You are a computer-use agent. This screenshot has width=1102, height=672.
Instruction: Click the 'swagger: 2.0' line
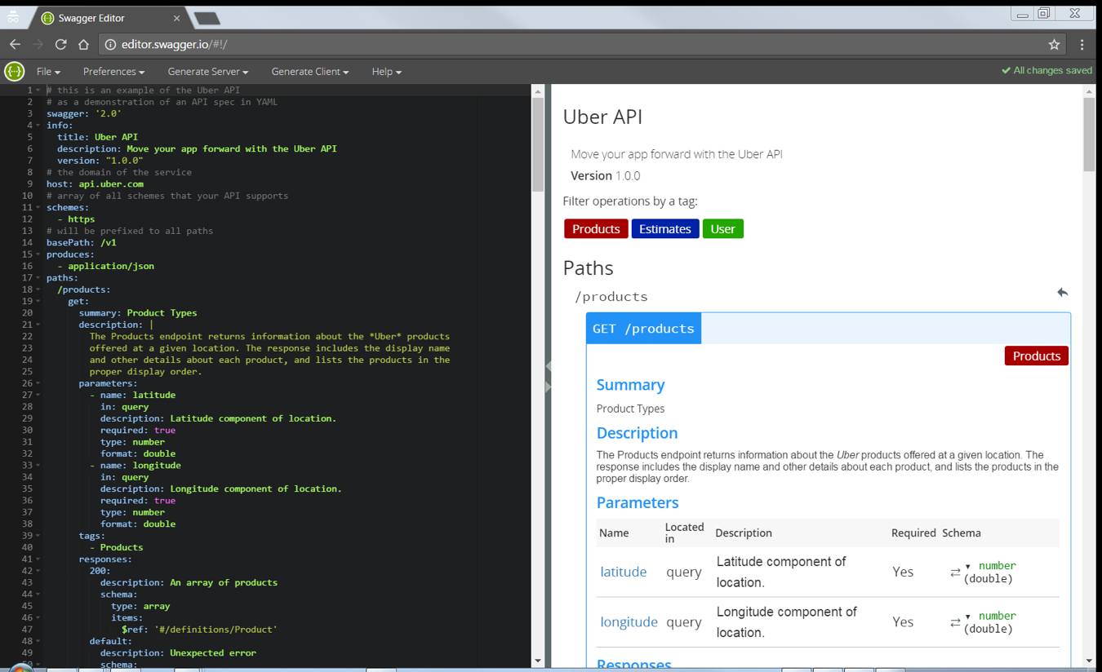pyautogui.click(x=84, y=114)
